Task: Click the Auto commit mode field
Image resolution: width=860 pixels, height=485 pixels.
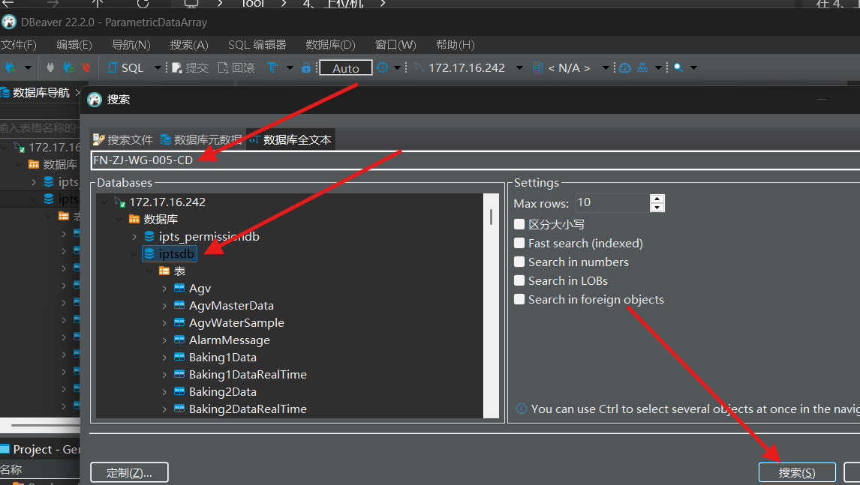Action: [x=345, y=68]
